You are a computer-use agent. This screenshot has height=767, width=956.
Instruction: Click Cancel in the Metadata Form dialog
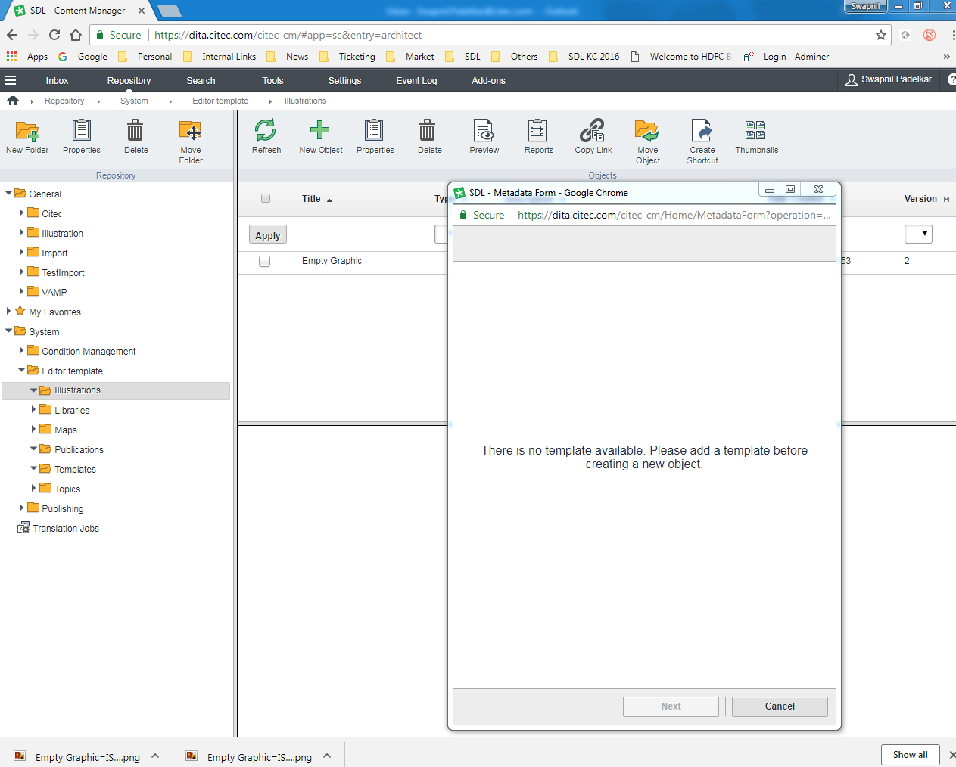click(x=780, y=706)
